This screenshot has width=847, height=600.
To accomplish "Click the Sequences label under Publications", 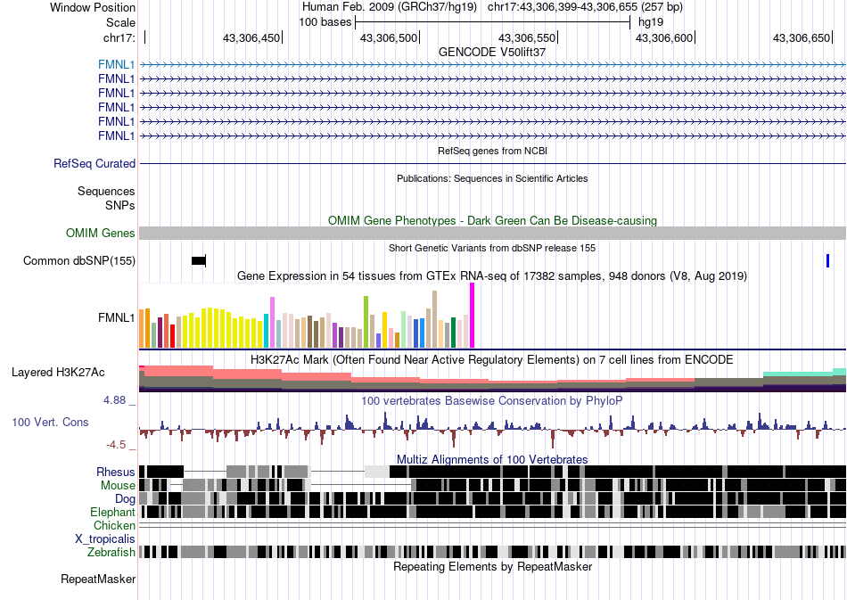I will [106, 191].
